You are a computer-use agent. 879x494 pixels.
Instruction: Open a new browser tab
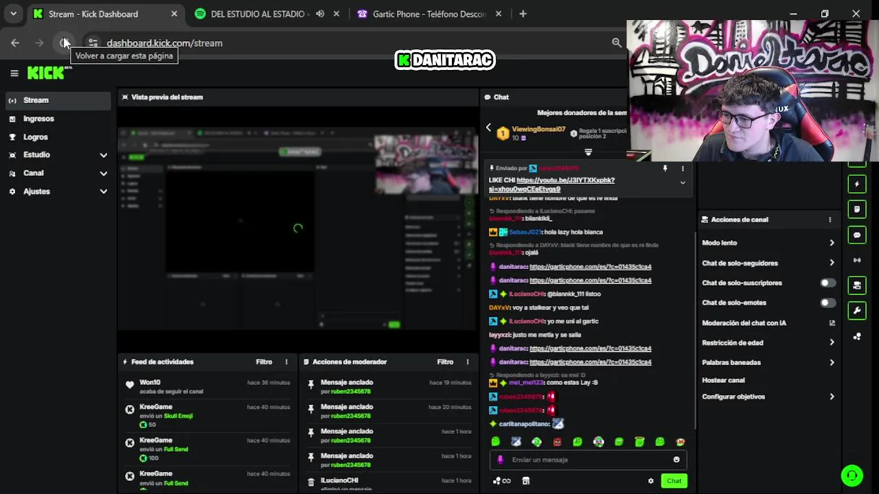pyautogui.click(x=523, y=14)
